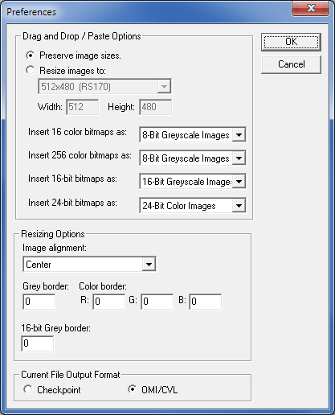Click the Color border R input field
This screenshot has width=335, height=415.
pos(109,302)
